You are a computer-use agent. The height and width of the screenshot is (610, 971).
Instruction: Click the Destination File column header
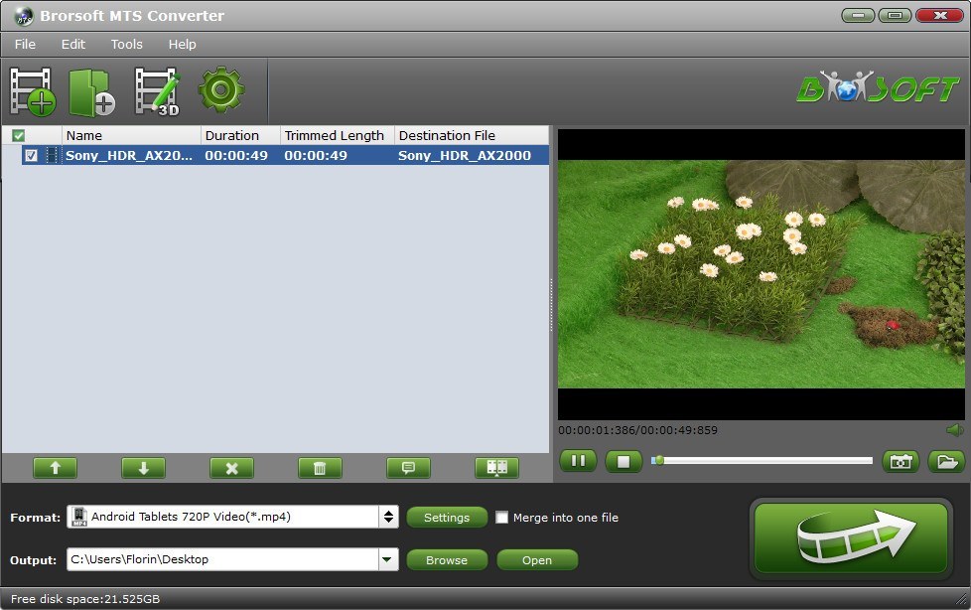(x=472, y=136)
